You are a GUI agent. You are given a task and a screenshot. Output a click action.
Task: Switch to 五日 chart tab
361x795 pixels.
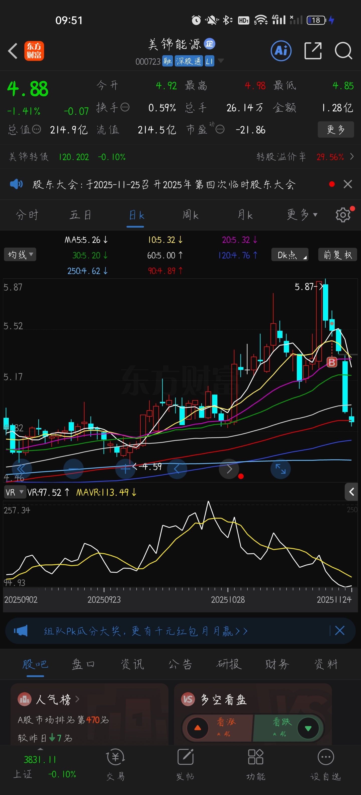[x=81, y=215]
